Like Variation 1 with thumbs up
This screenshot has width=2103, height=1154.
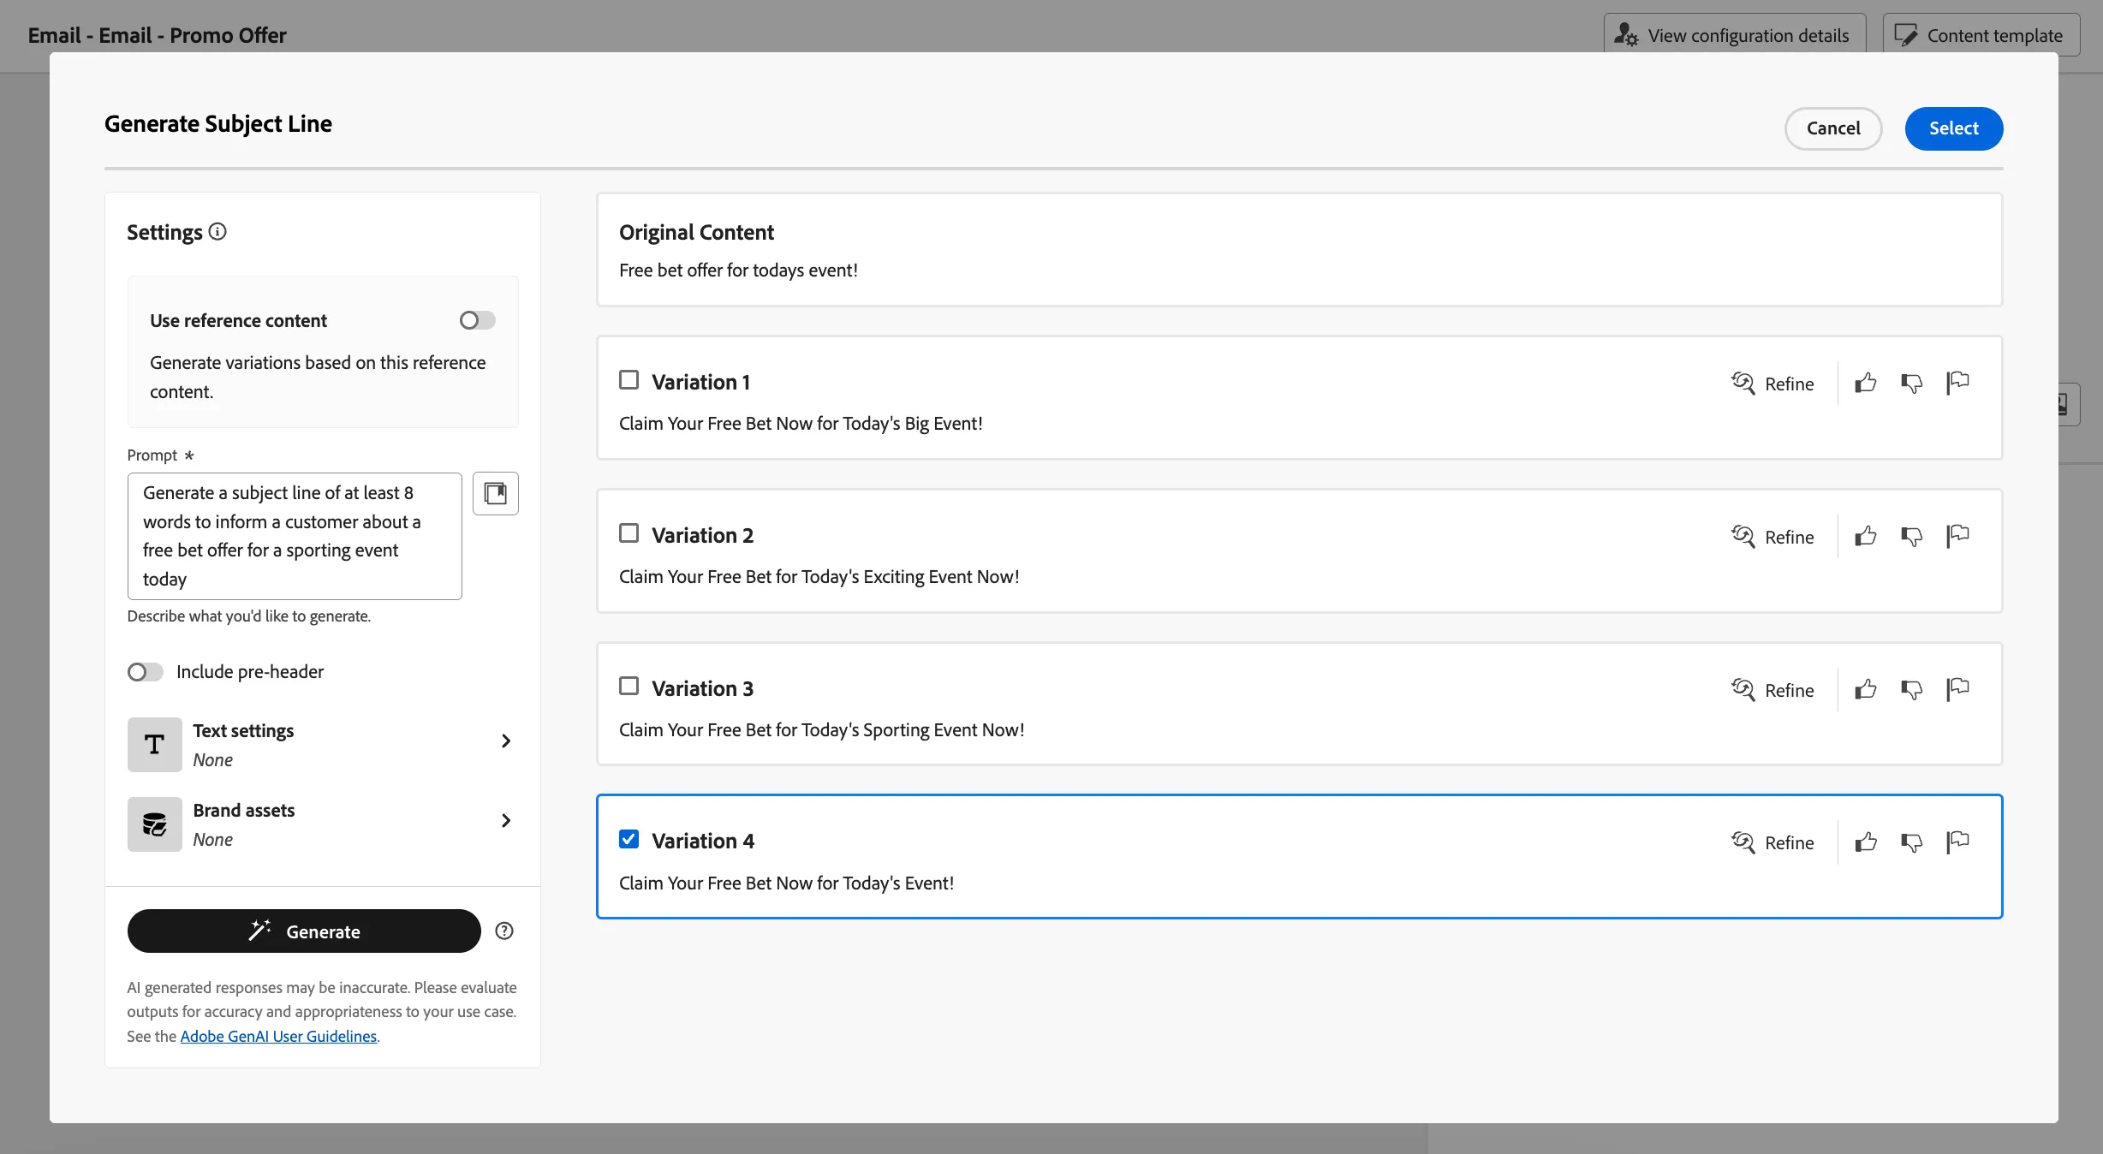pyautogui.click(x=1866, y=383)
